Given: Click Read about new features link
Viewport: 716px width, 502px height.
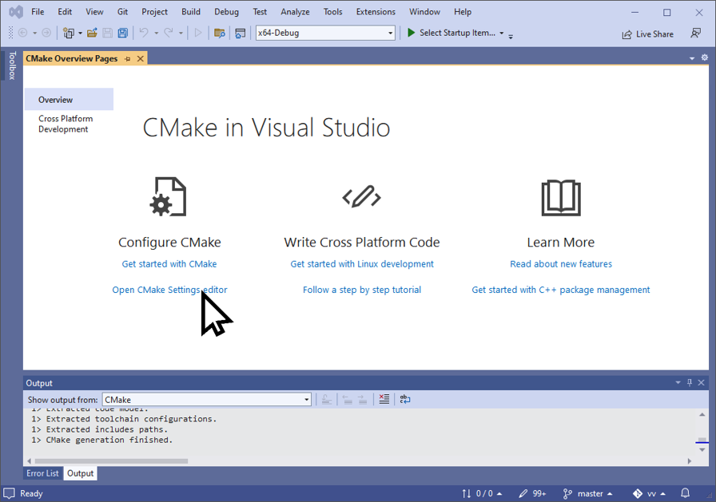Looking at the screenshot, I should point(561,264).
